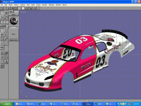The image size is (141, 106).
Task: Click the car material preview sphere
Action: pyautogui.click(x=14, y=21)
